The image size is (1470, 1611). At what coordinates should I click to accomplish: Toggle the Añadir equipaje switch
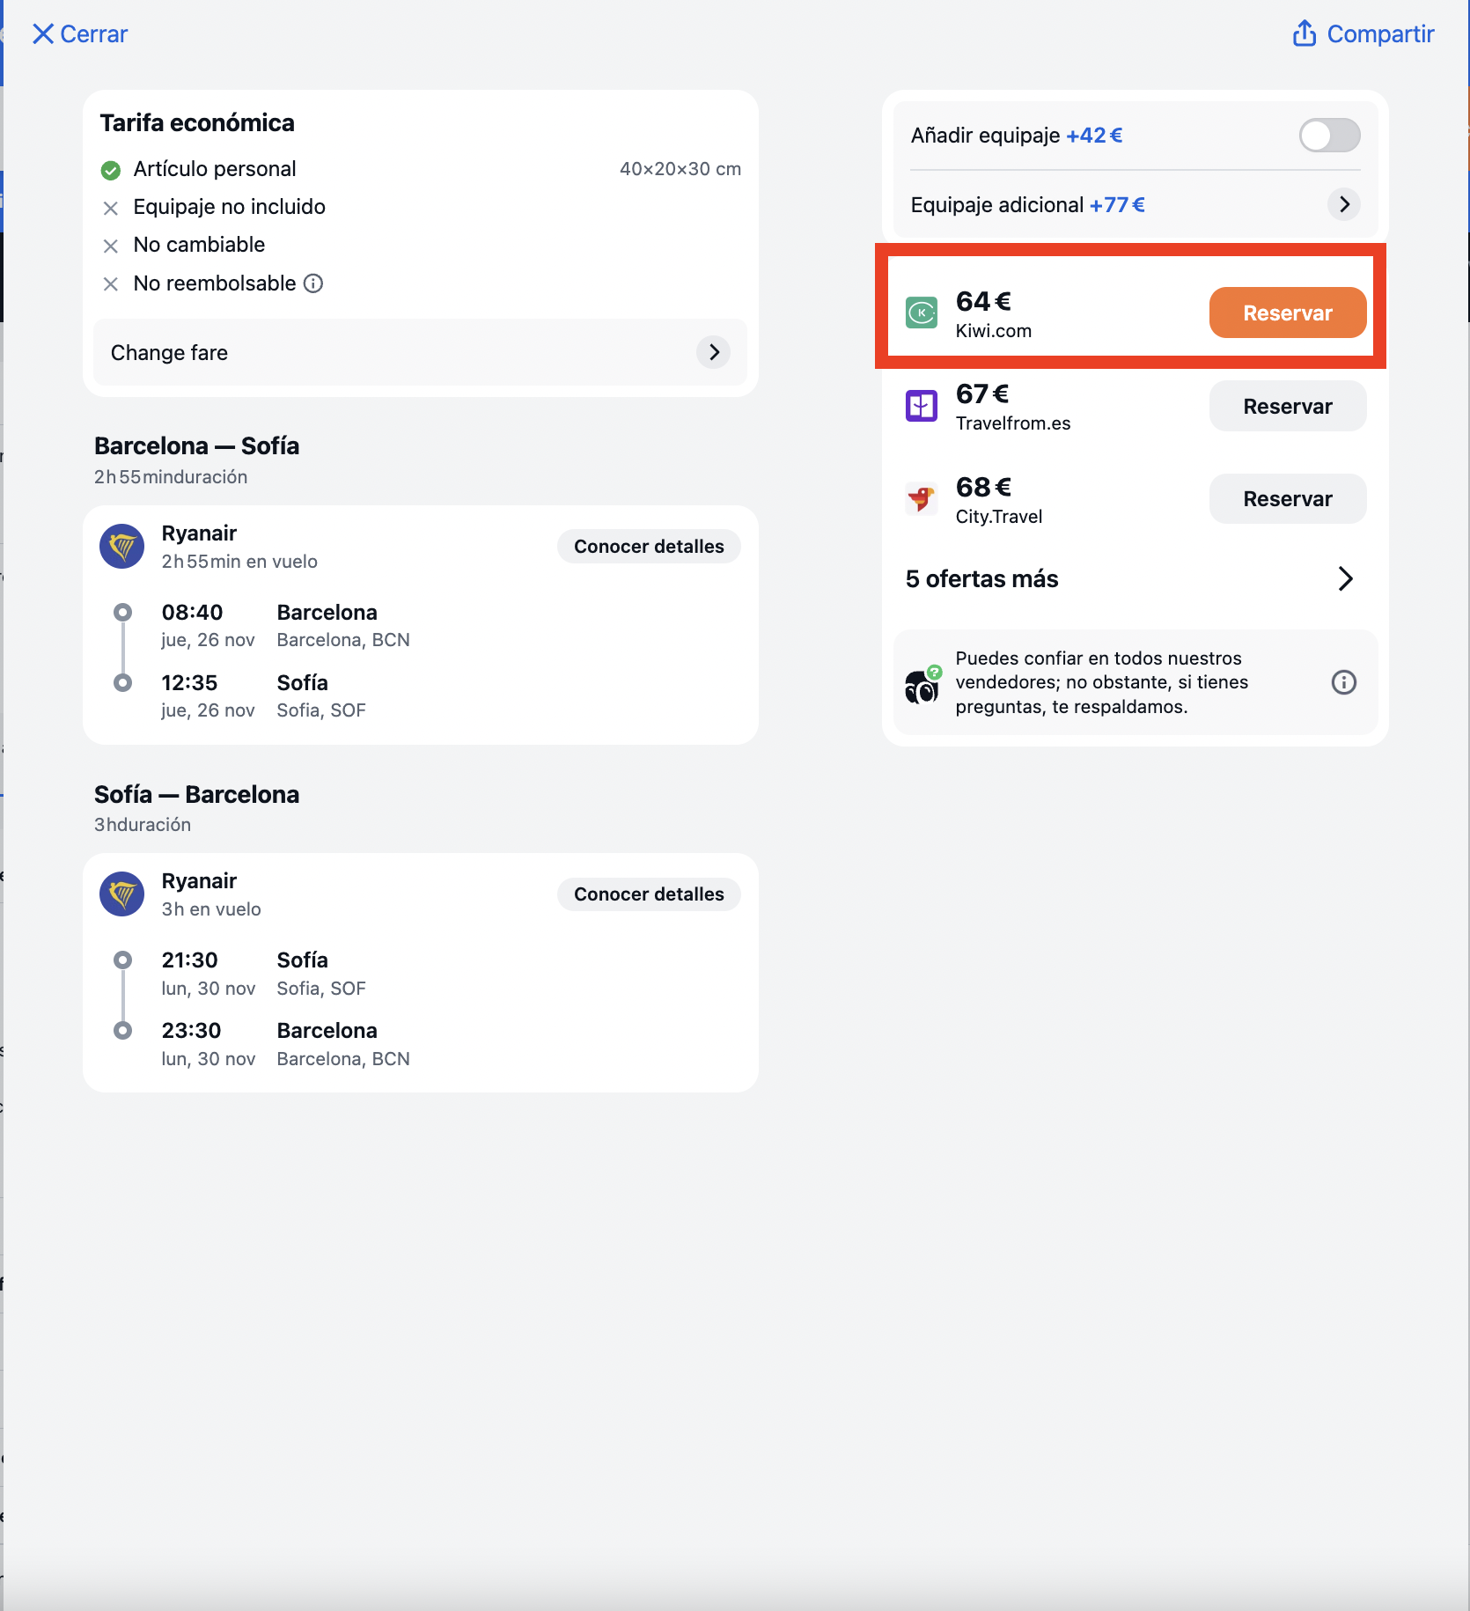[1329, 136]
